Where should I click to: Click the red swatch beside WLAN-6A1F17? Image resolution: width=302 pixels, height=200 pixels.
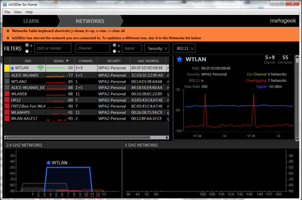tap(7, 119)
